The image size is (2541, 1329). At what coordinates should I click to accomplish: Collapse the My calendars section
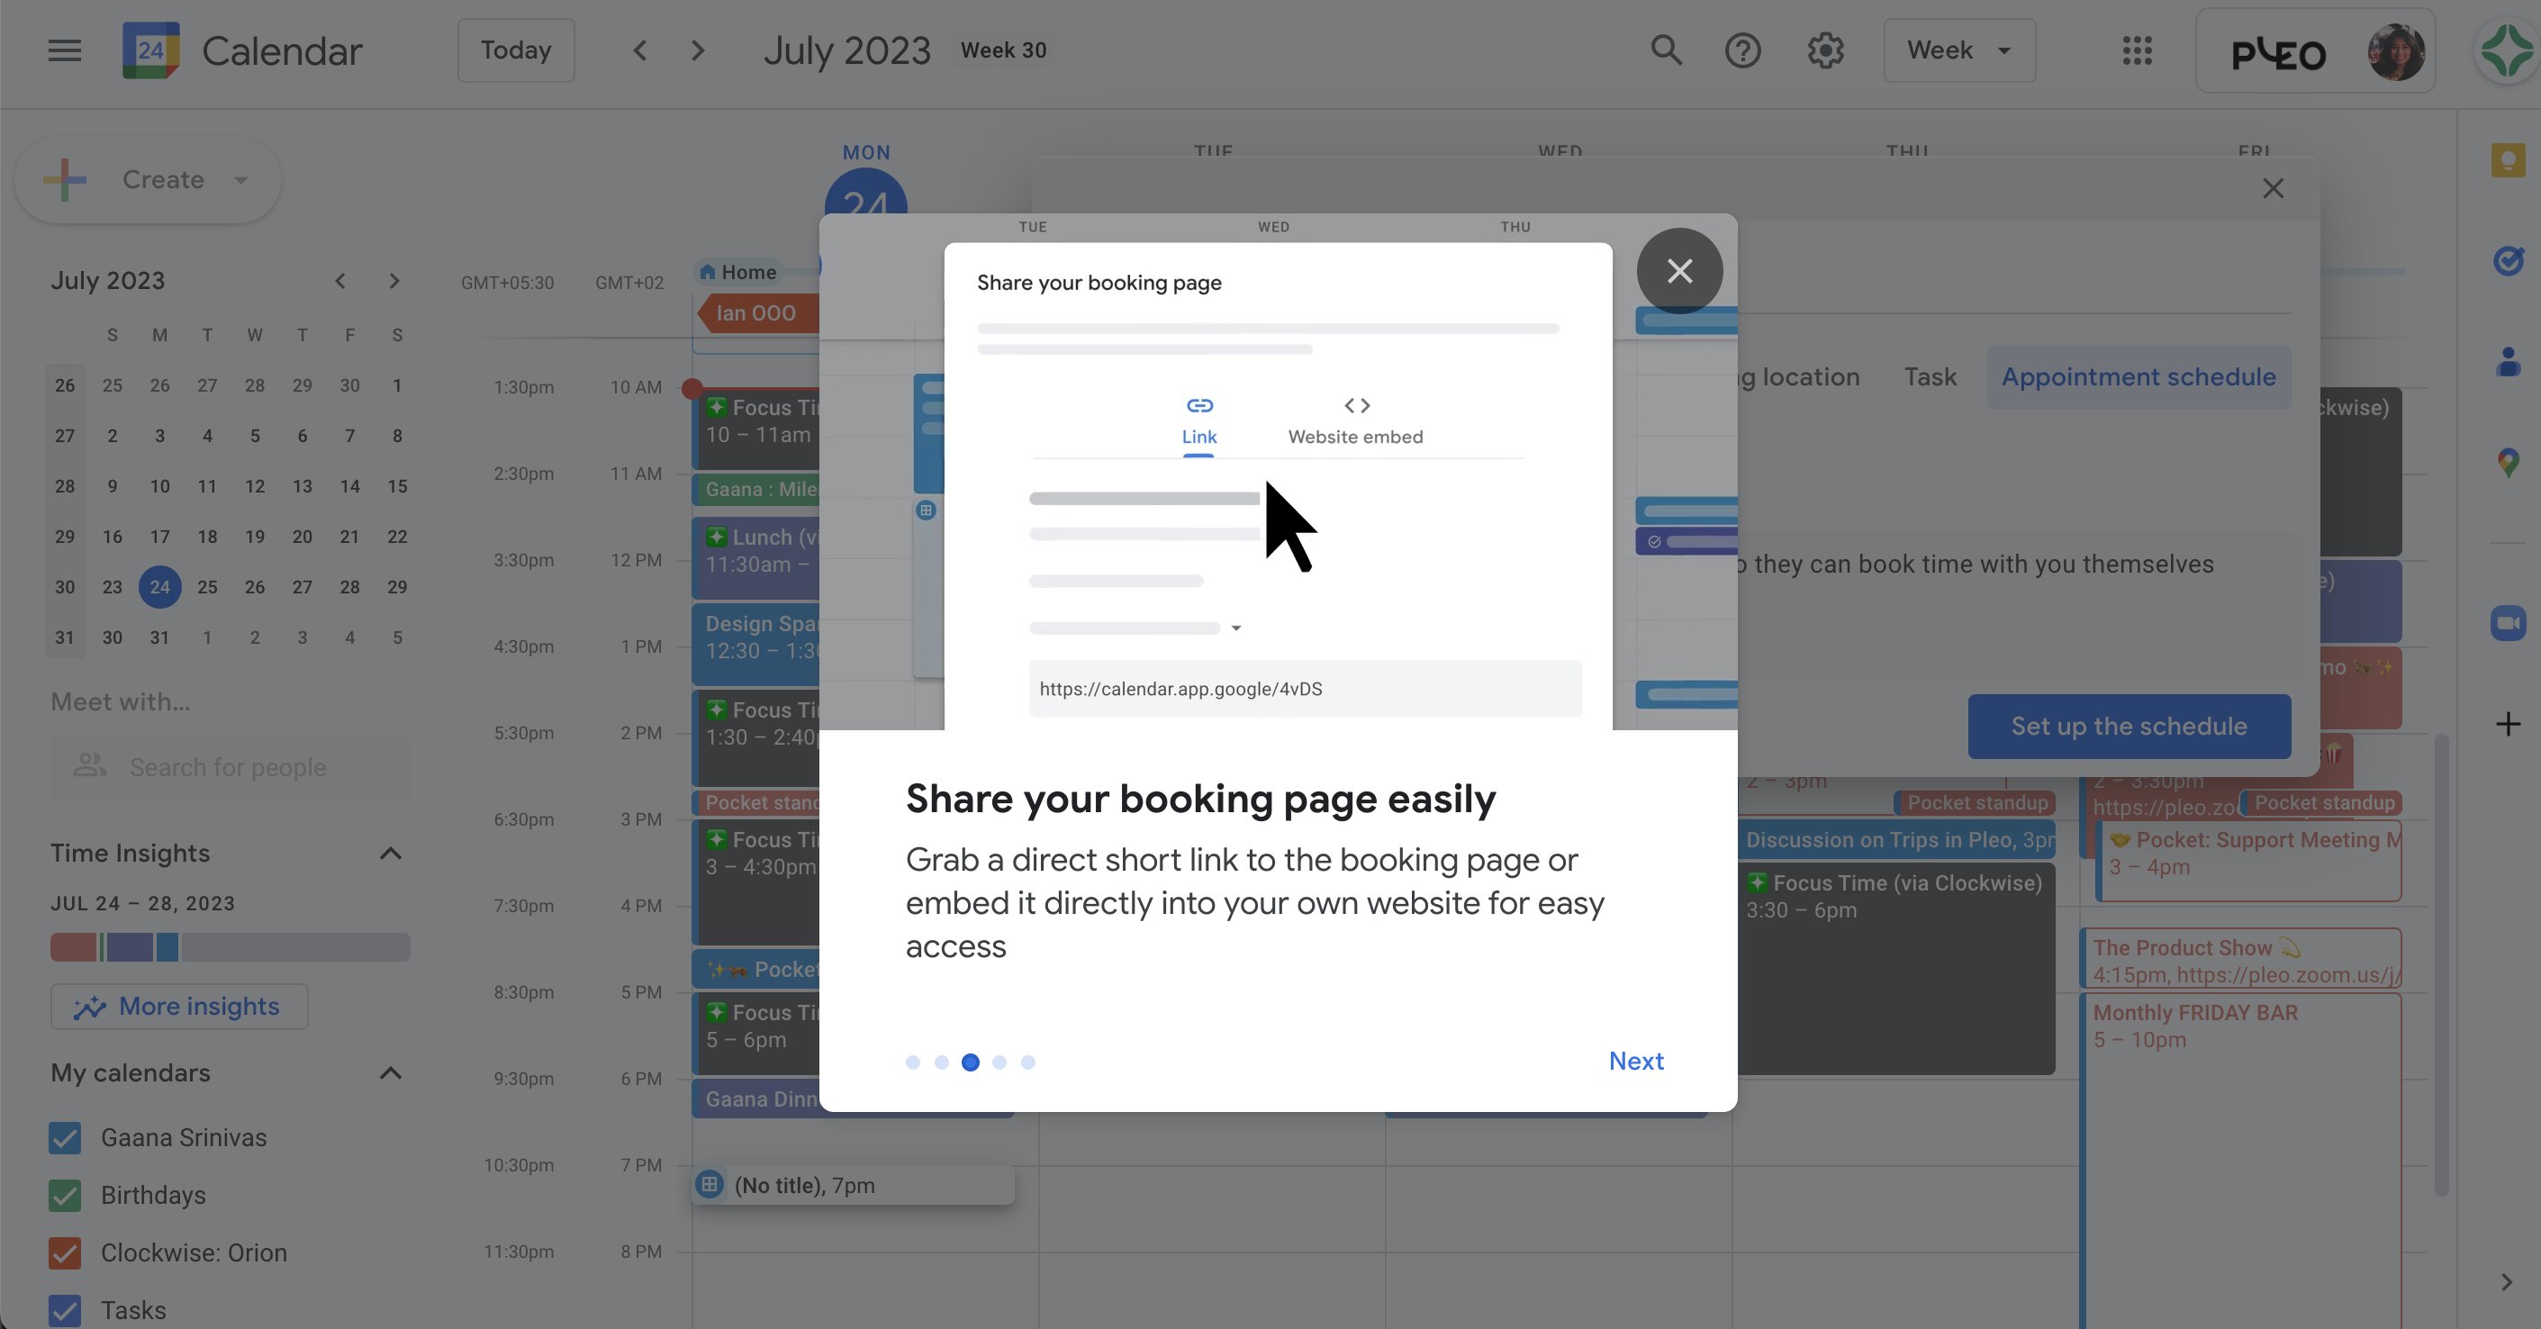[x=391, y=1073]
